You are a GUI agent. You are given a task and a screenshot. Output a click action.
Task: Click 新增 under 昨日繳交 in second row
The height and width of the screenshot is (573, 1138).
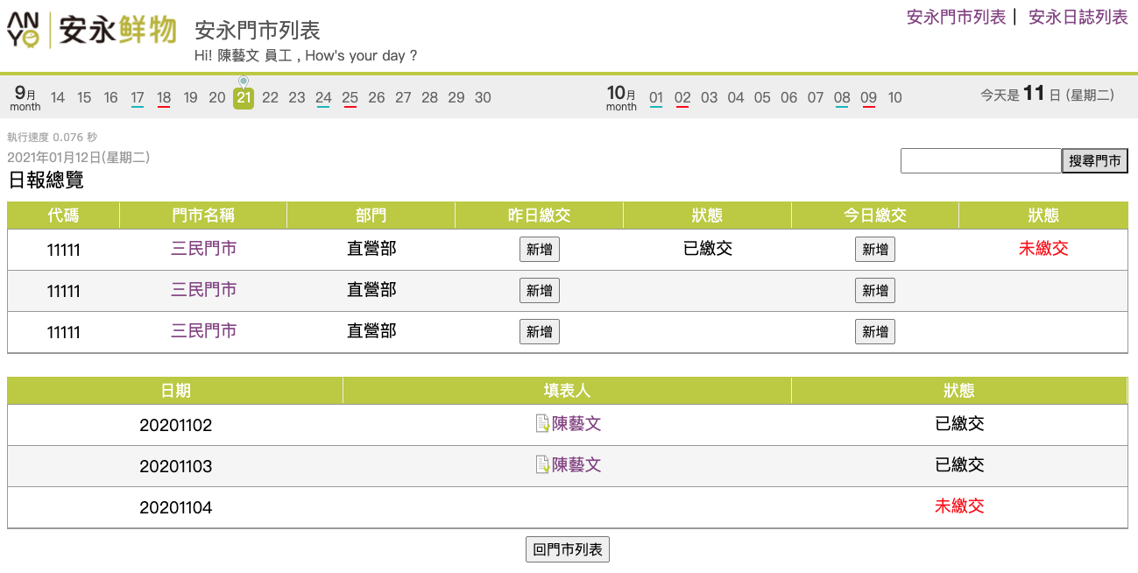point(539,291)
